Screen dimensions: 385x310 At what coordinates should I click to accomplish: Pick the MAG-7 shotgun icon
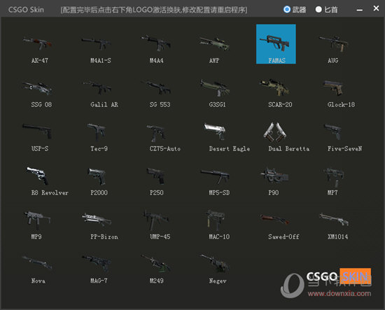point(97,264)
